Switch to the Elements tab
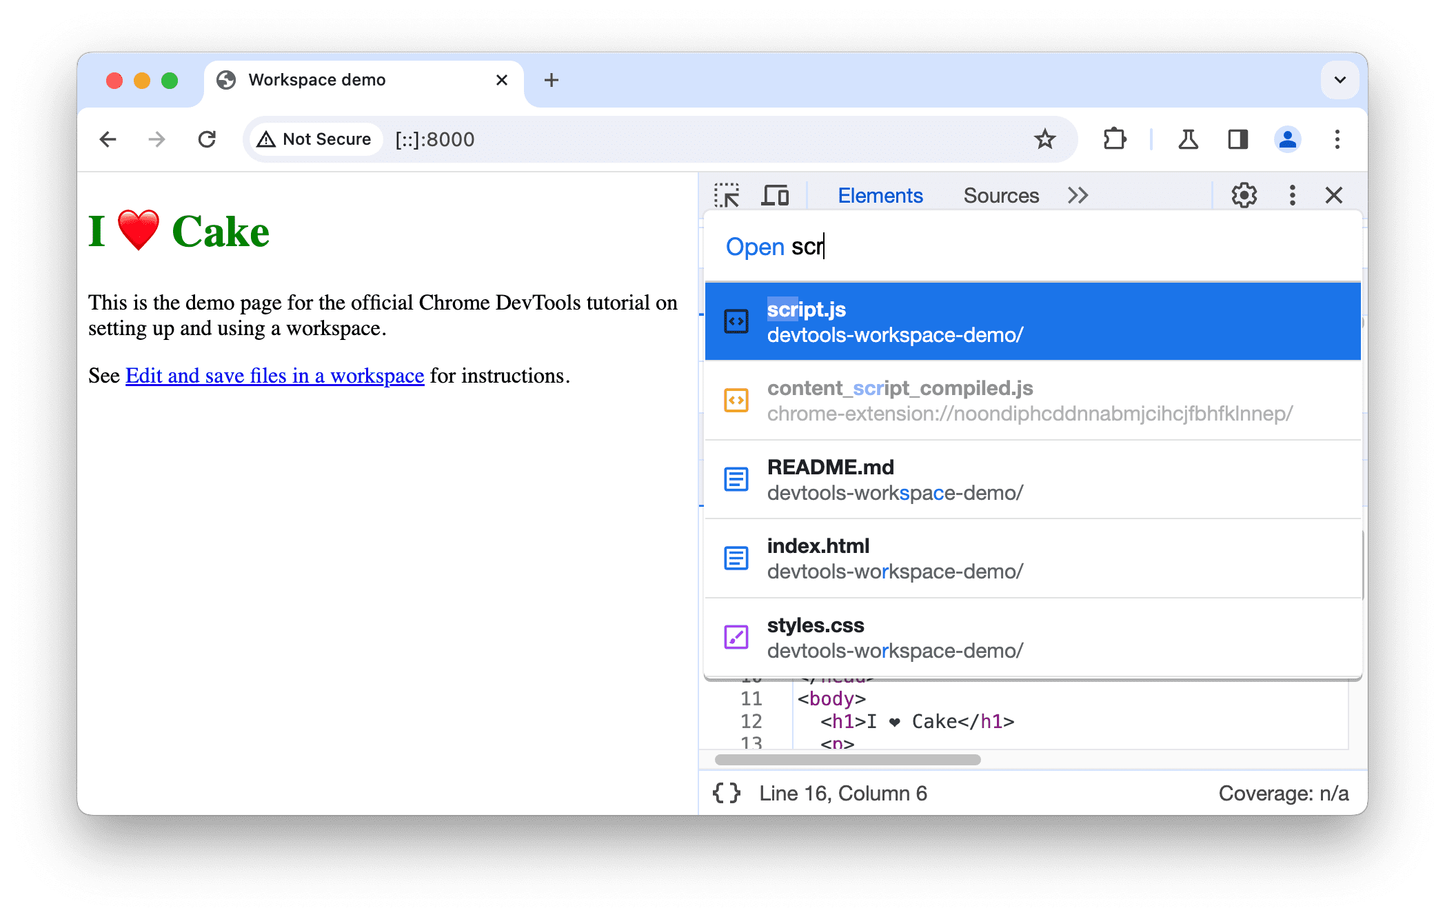Viewport: 1445px width, 917px height. coord(880,196)
